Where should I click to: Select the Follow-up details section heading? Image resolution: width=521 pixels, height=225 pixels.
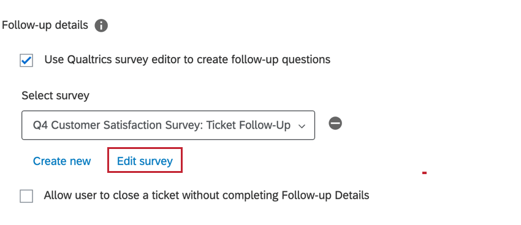click(x=45, y=25)
